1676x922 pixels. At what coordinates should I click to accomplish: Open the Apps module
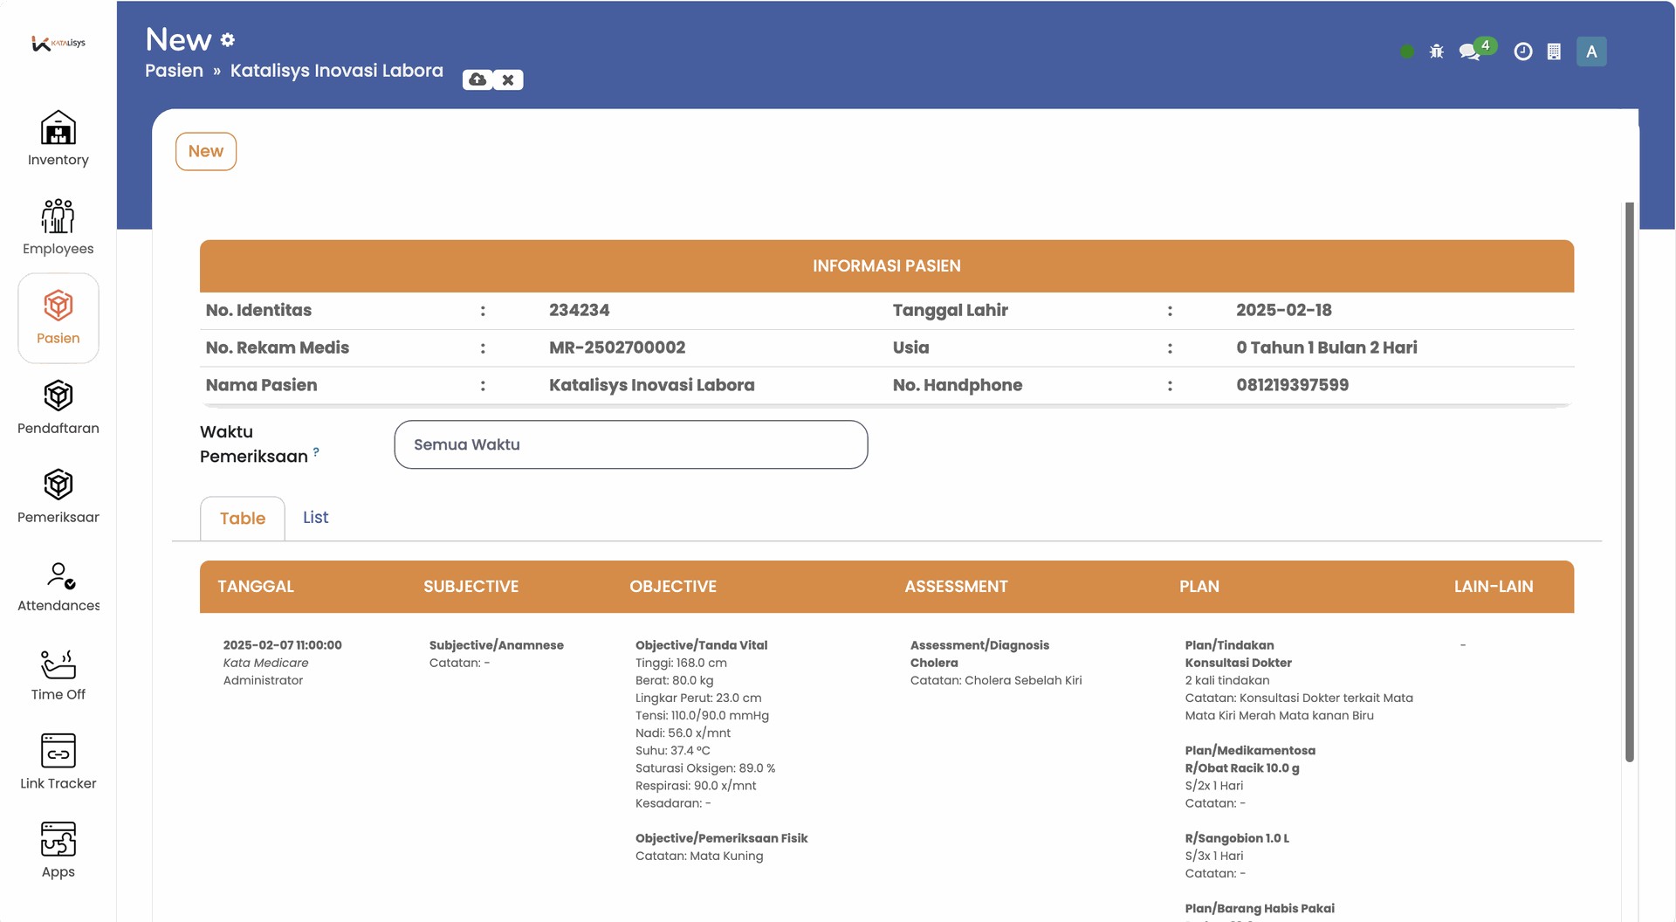click(x=58, y=851)
